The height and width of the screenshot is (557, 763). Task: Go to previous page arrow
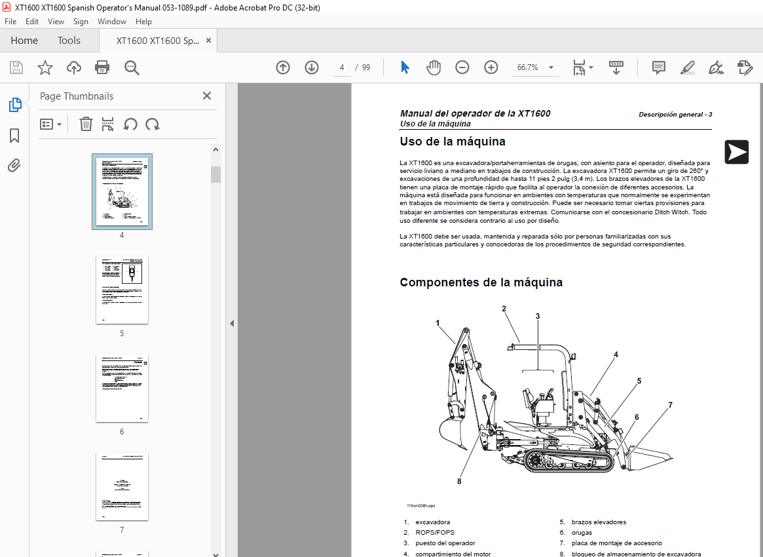283,67
